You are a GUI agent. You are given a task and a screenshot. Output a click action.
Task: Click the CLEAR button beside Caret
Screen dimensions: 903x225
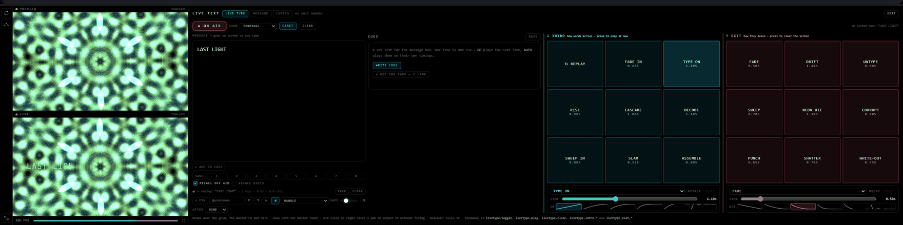[x=307, y=26]
